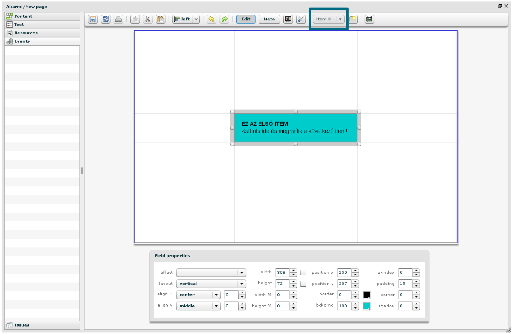The height and width of the screenshot is (334, 513).
Task: Click the save floppy disk icon
Action: point(93,19)
